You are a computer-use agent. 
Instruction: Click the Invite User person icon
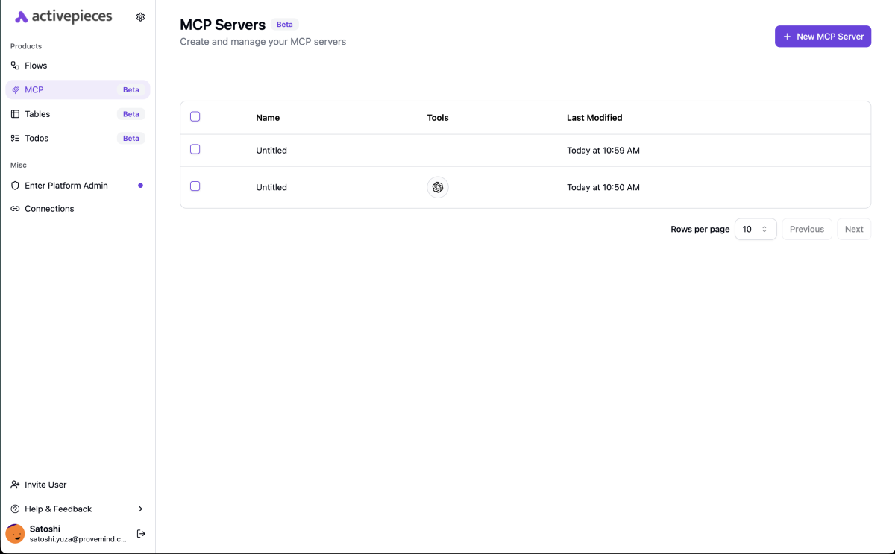[x=15, y=485]
